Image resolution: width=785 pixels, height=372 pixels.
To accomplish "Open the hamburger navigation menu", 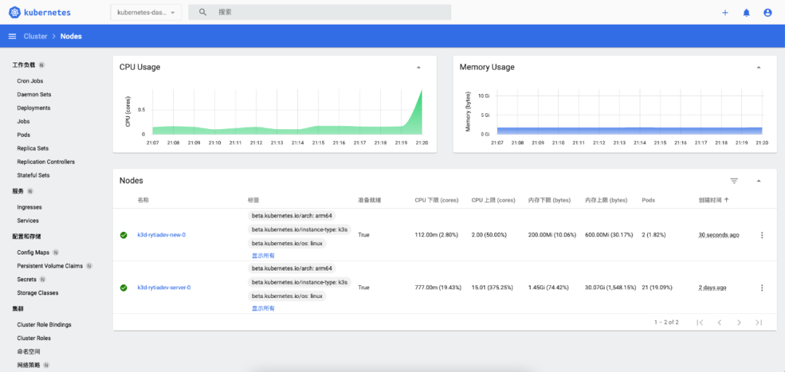I will pos(12,36).
